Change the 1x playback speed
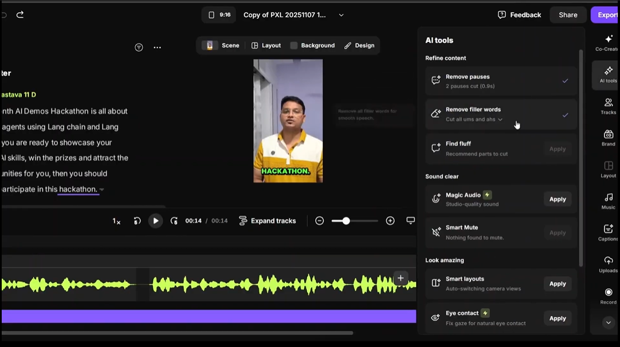The image size is (620, 347). tap(116, 221)
